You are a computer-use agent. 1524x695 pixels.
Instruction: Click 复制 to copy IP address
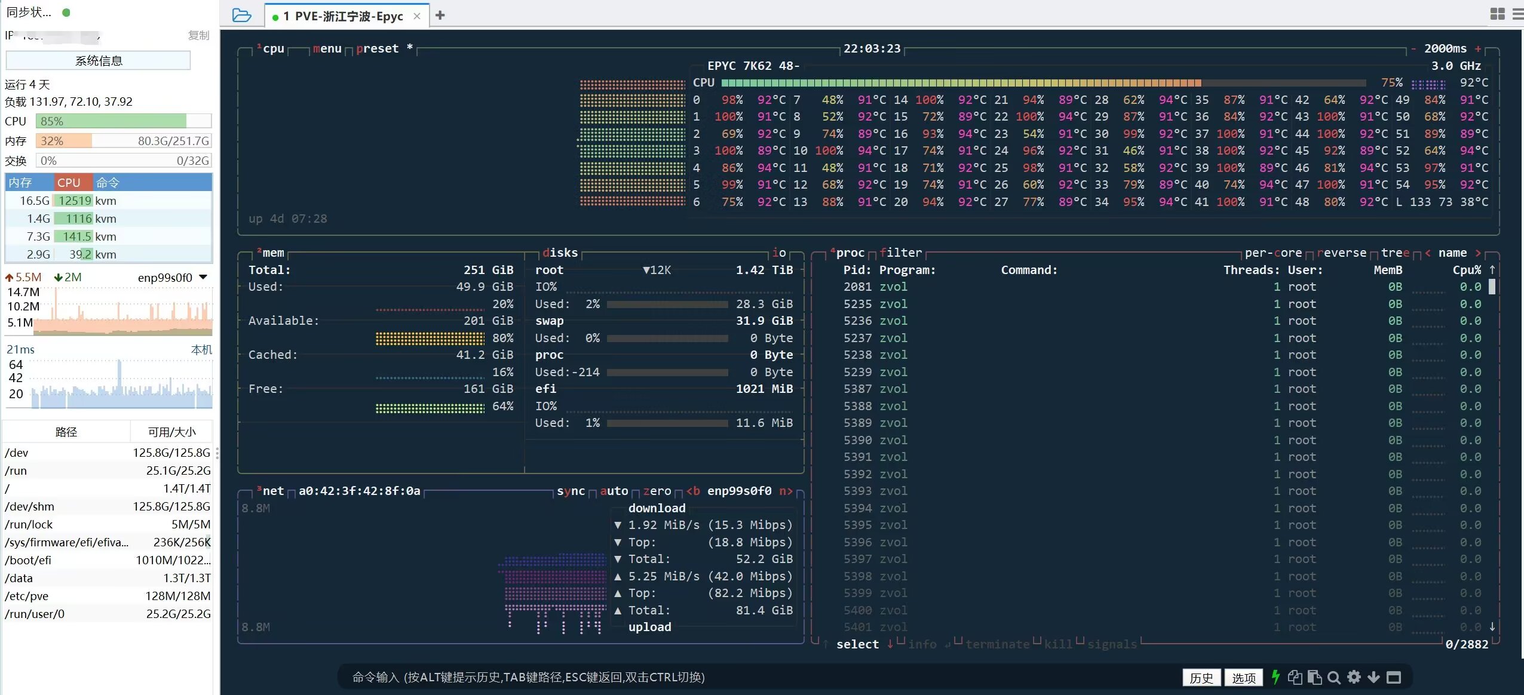coord(198,35)
